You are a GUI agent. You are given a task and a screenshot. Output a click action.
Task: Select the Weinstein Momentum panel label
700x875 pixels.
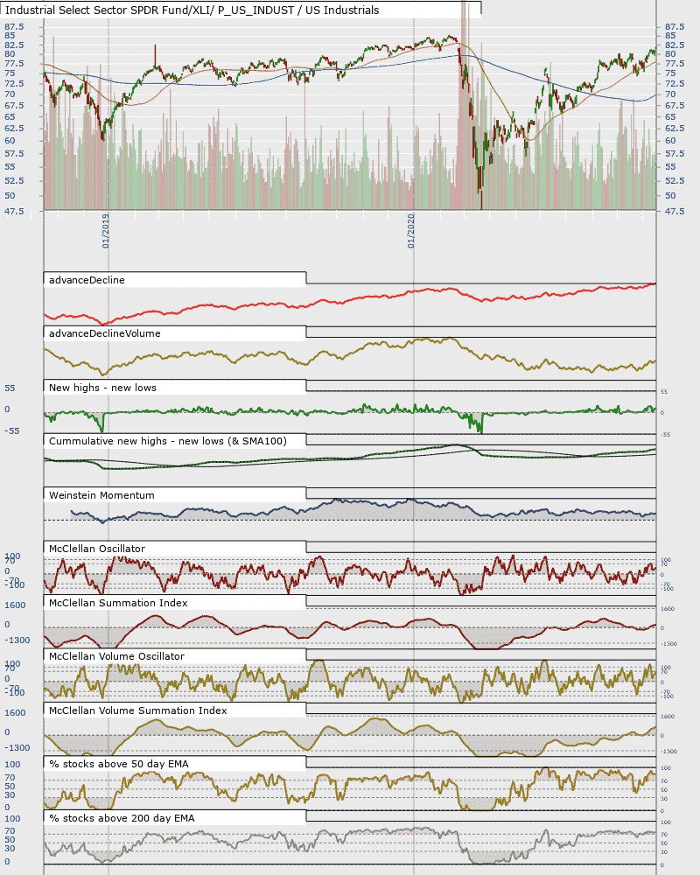101,495
